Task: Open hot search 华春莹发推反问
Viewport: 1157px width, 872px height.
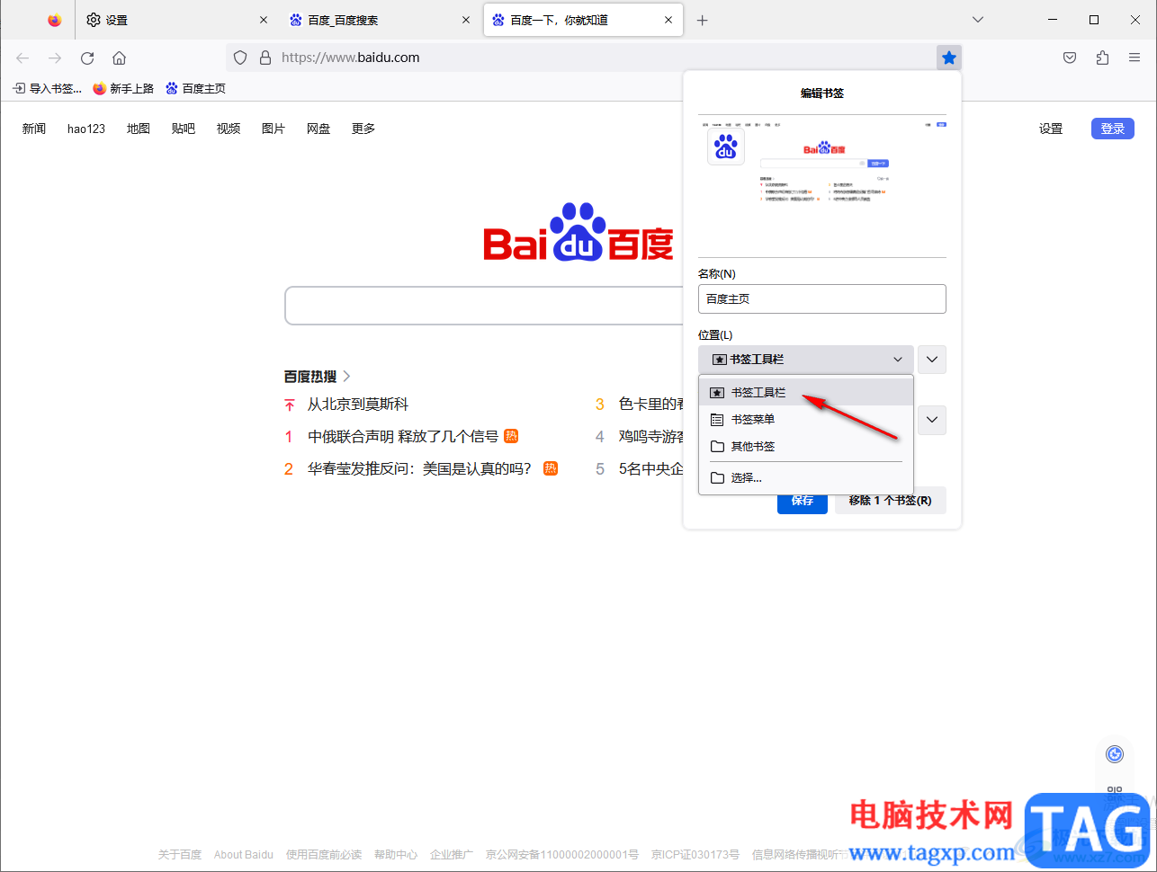Action: [419, 468]
